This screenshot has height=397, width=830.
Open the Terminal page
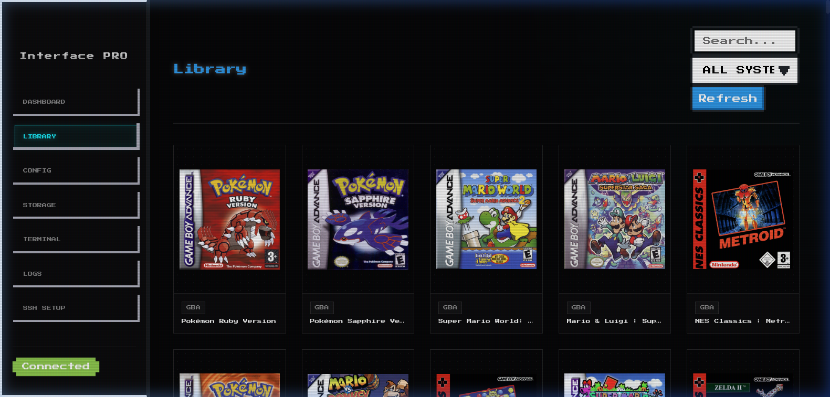click(x=76, y=239)
